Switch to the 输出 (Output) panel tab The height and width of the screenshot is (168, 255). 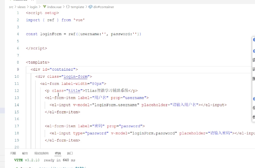coord(25,153)
